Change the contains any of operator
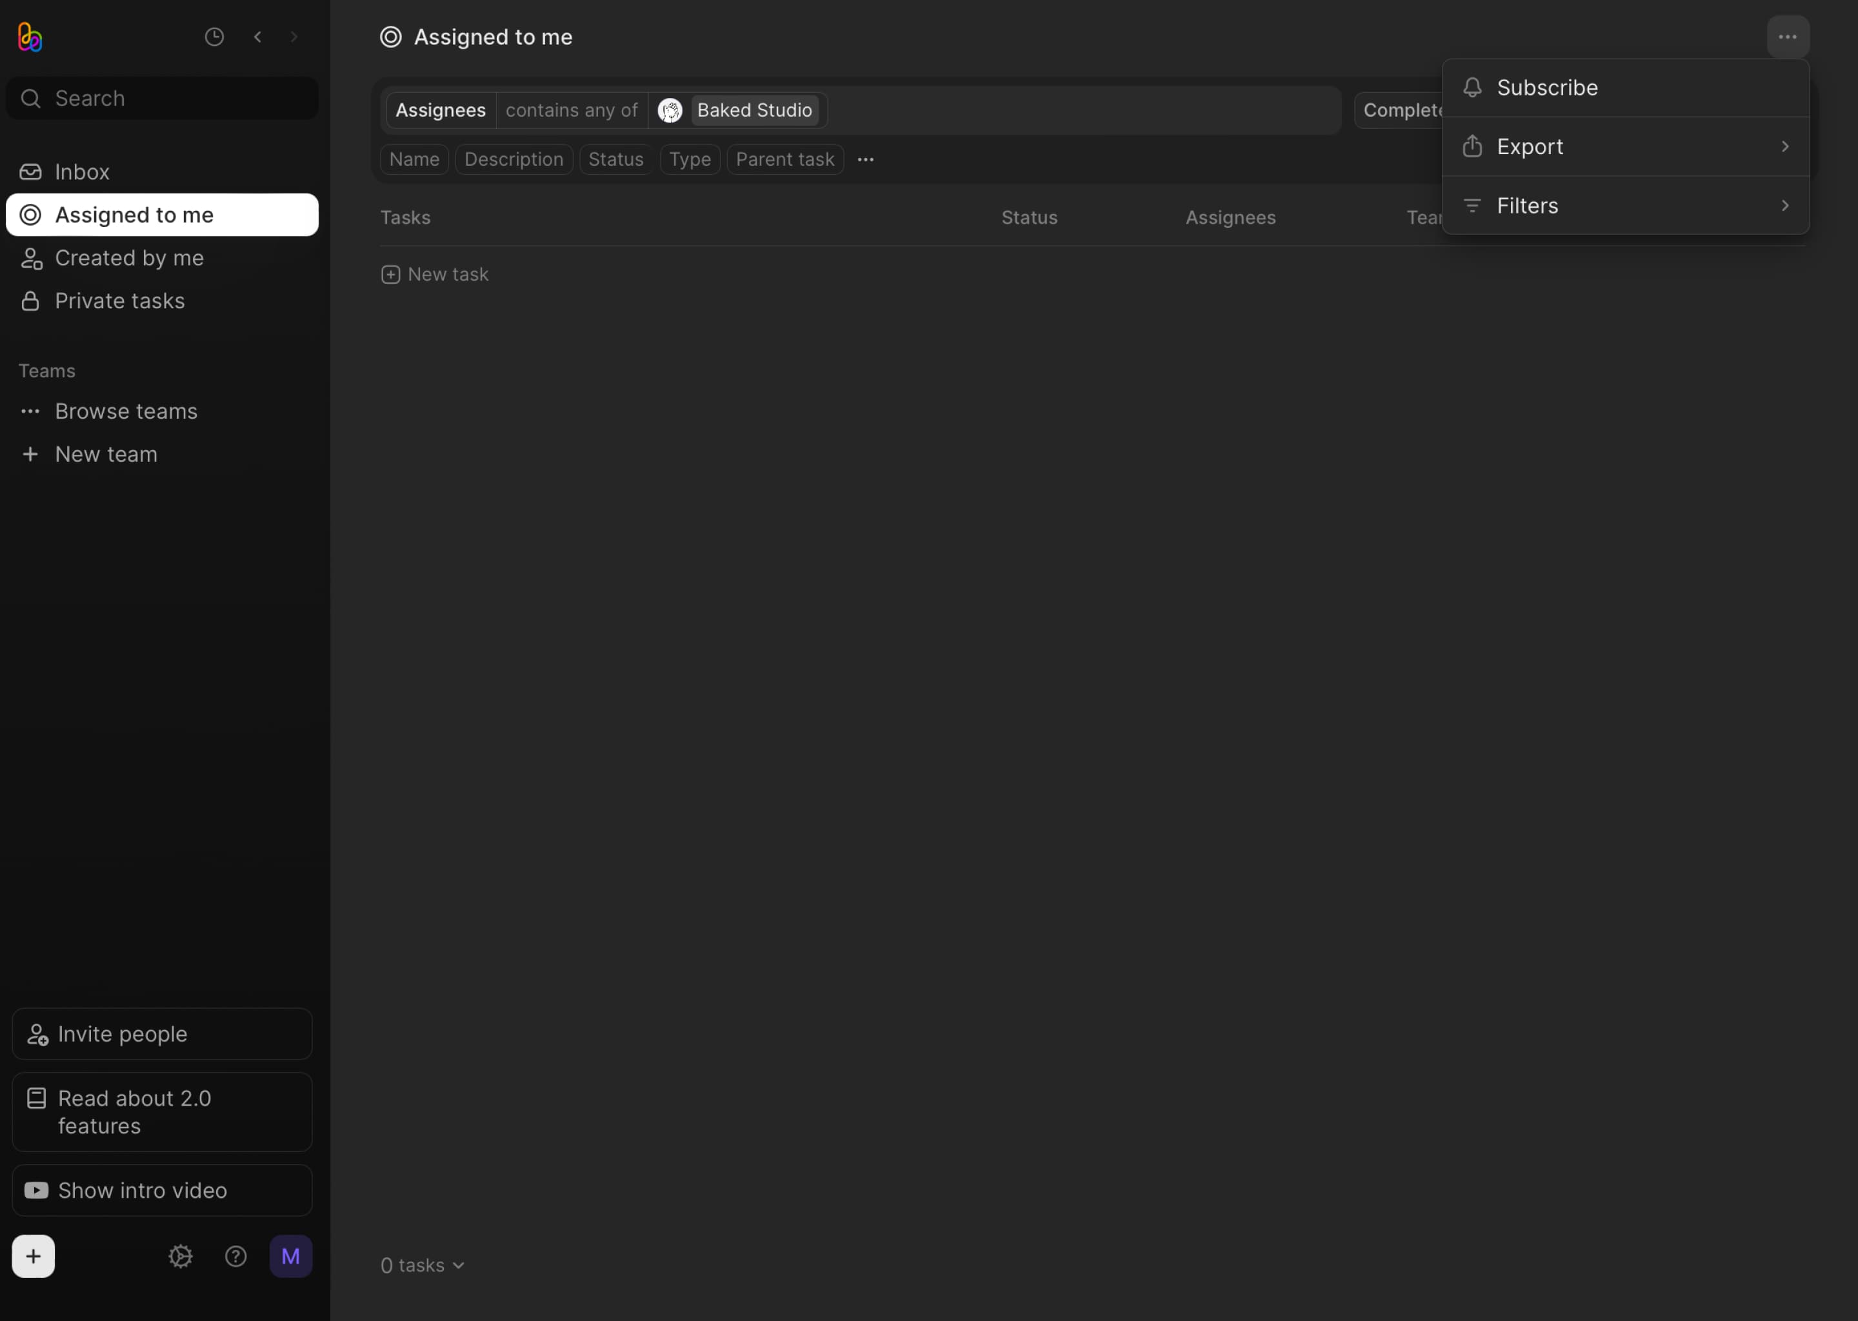The image size is (1858, 1321). [x=572, y=111]
